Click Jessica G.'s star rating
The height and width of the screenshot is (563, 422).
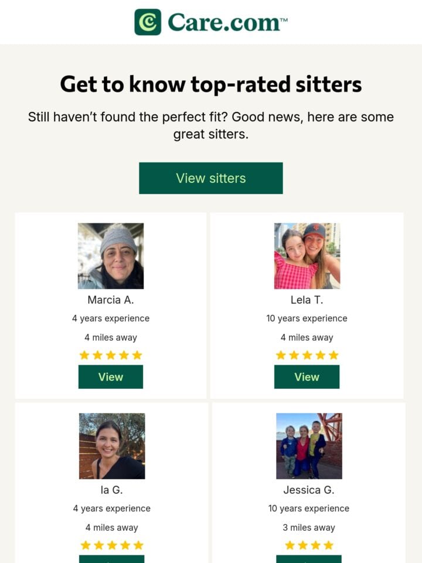(309, 545)
